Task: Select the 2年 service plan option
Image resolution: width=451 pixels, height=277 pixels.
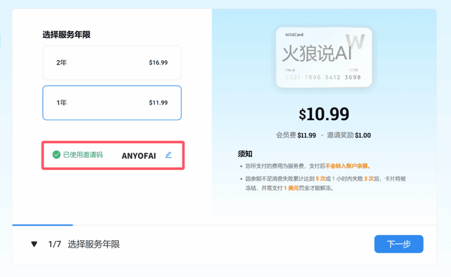Action: click(x=112, y=63)
